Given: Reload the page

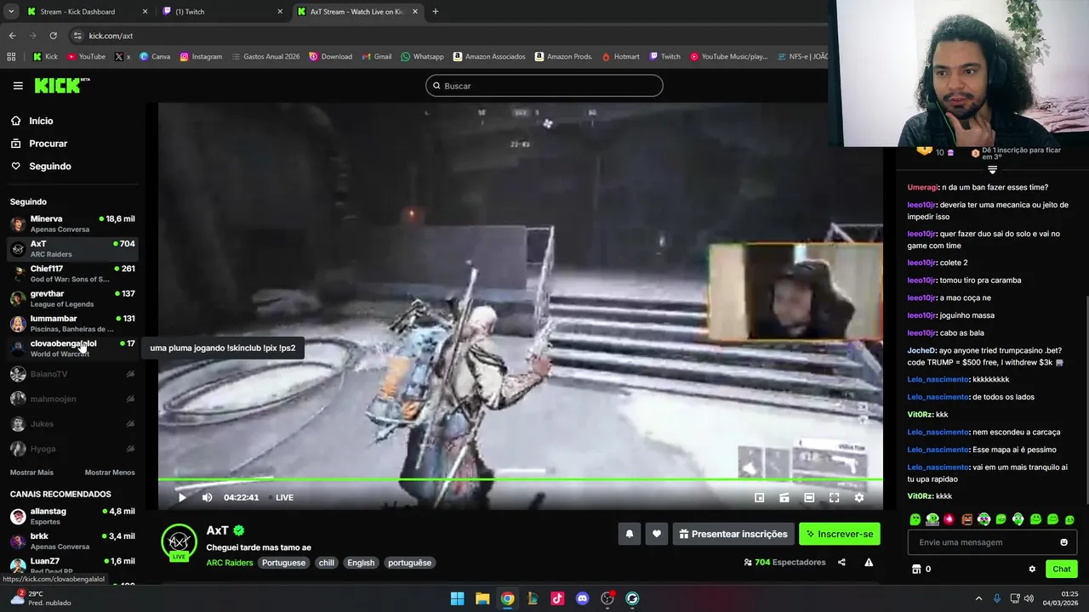Looking at the screenshot, I should coord(53,36).
